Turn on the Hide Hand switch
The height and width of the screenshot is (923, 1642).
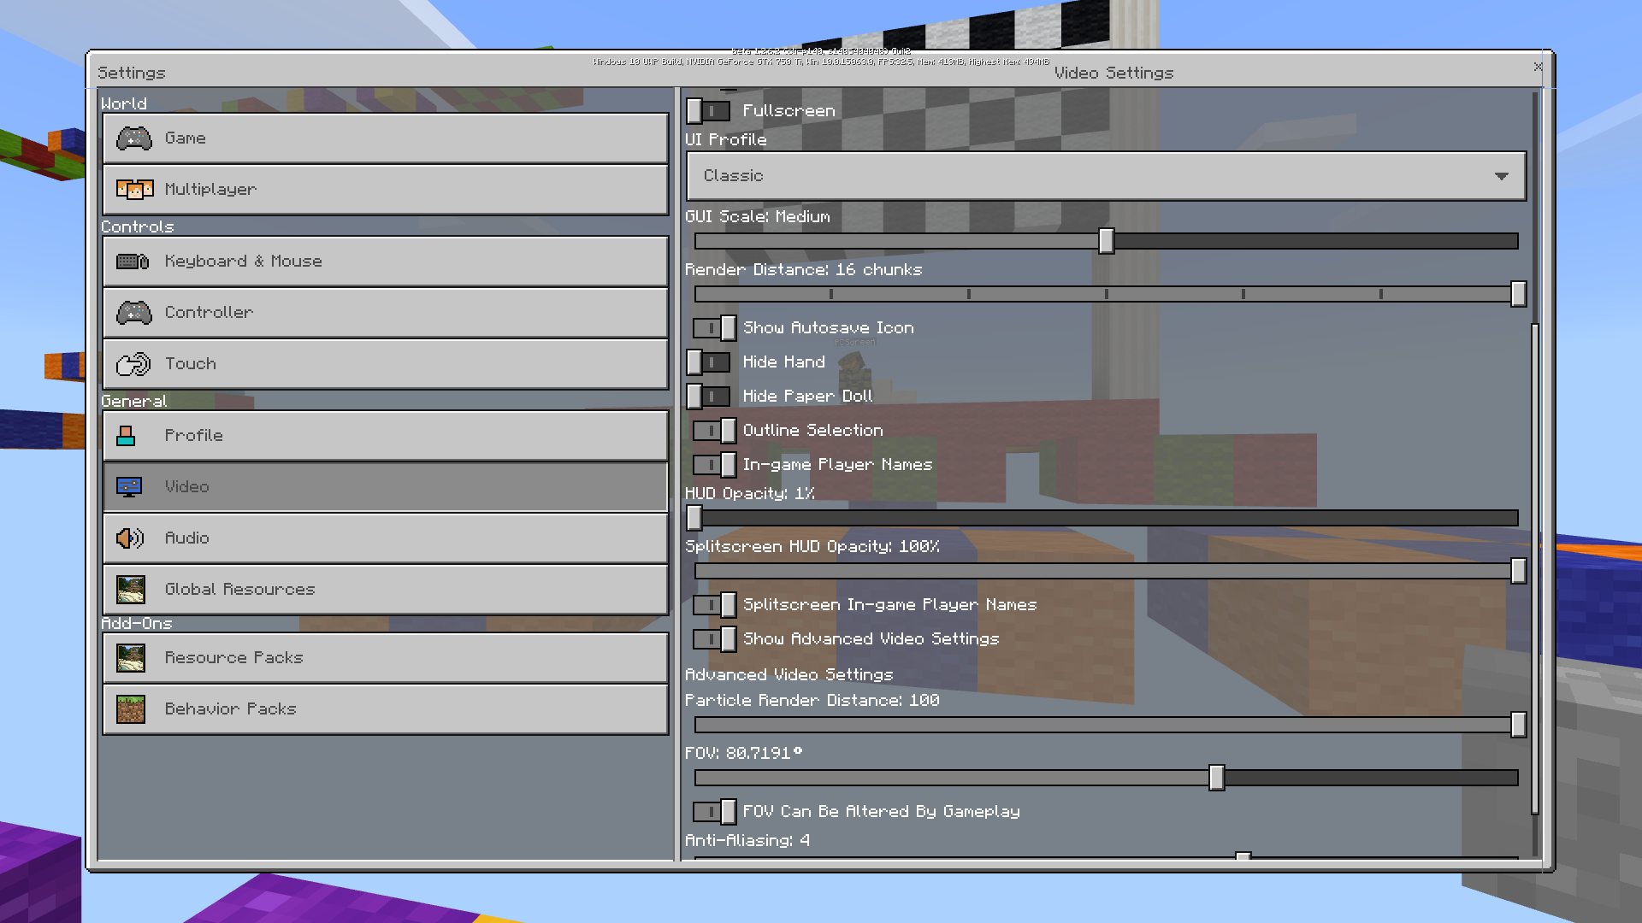709,362
